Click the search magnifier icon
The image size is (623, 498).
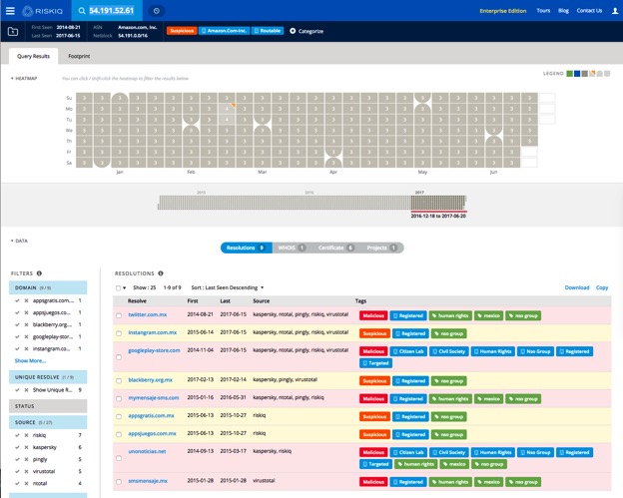tap(82, 11)
